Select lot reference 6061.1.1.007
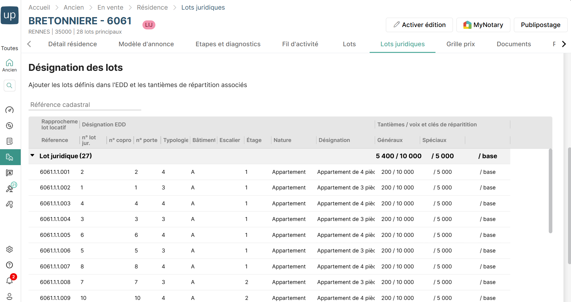Viewport: 571px width, 302px height. tap(55, 267)
